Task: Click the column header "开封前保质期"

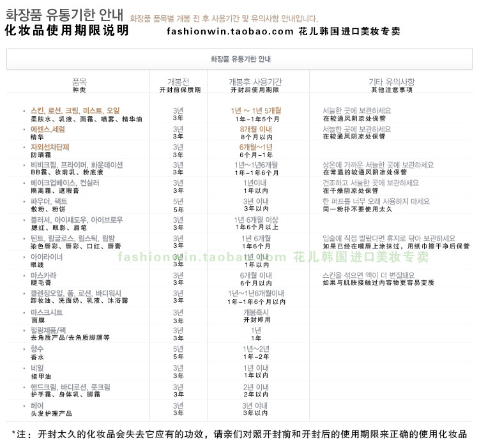Action: 180,89
